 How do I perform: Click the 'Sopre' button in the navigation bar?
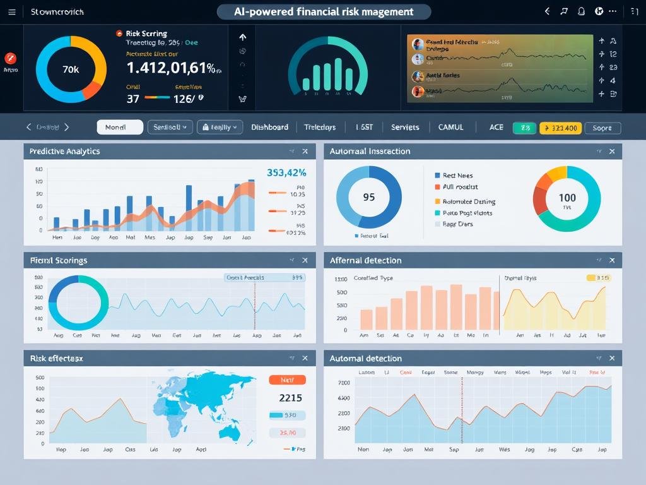click(x=602, y=128)
